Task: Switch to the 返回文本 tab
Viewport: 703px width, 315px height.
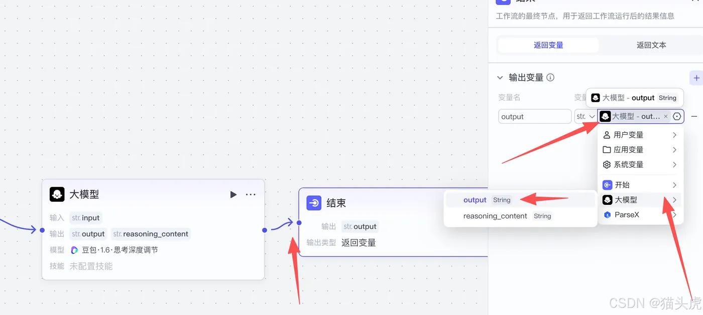Action: coord(651,45)
